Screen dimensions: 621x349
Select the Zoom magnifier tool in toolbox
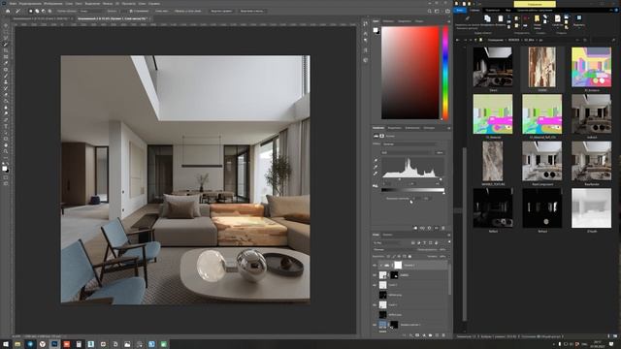pos(6,151)
